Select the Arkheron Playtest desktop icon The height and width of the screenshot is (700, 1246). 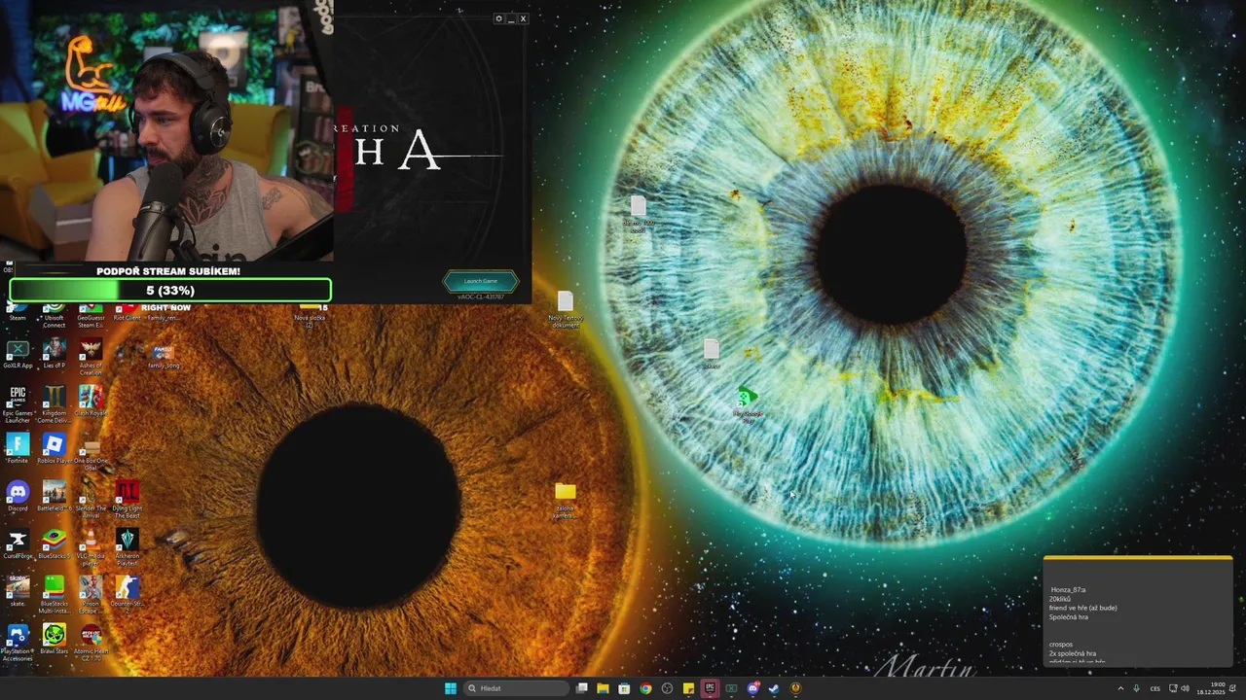[127, 547]
